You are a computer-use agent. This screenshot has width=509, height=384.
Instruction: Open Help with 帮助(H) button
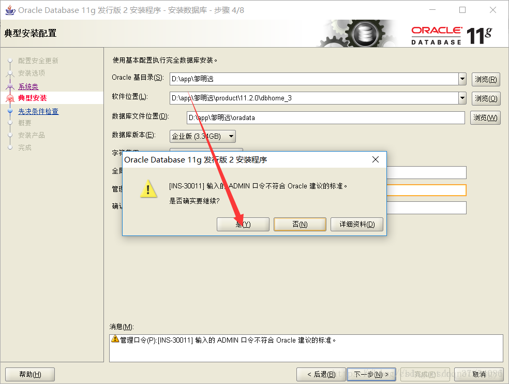click(x=30, y=374)
